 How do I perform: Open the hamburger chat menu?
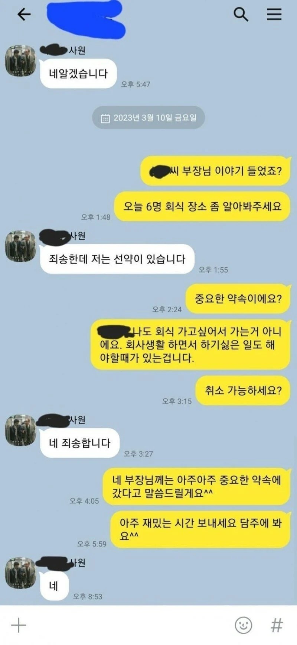pyautogui.click(x=274, y=14)
